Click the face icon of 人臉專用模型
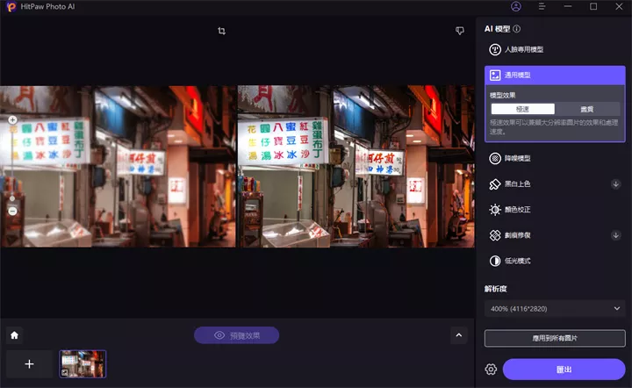The image size is (632, 388). click(x=494, y=49)
